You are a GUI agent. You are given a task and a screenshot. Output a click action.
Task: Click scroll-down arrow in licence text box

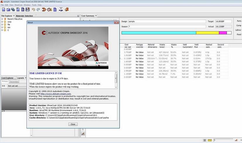[x=116, y=87]
